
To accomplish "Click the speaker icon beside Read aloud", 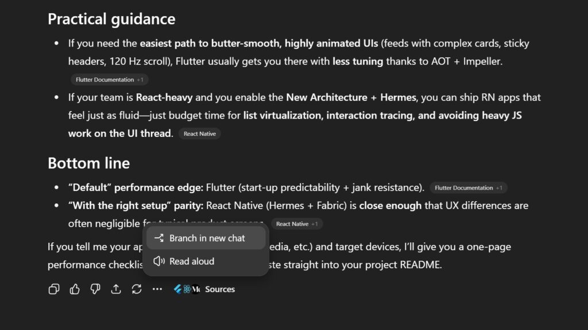I will coord(159,261).
